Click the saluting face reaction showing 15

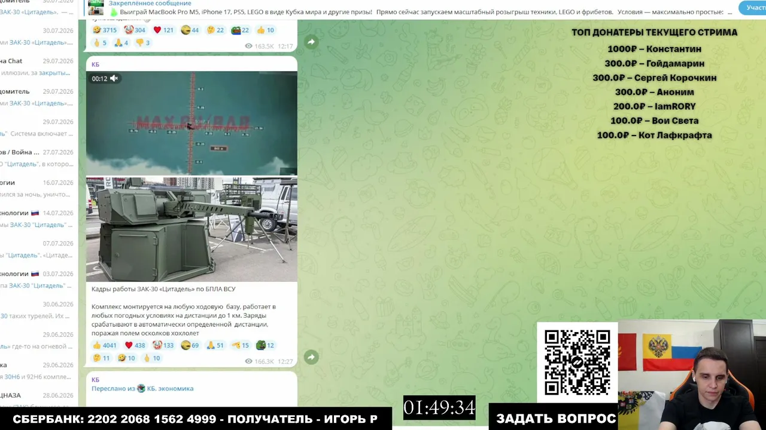[240, 345]
